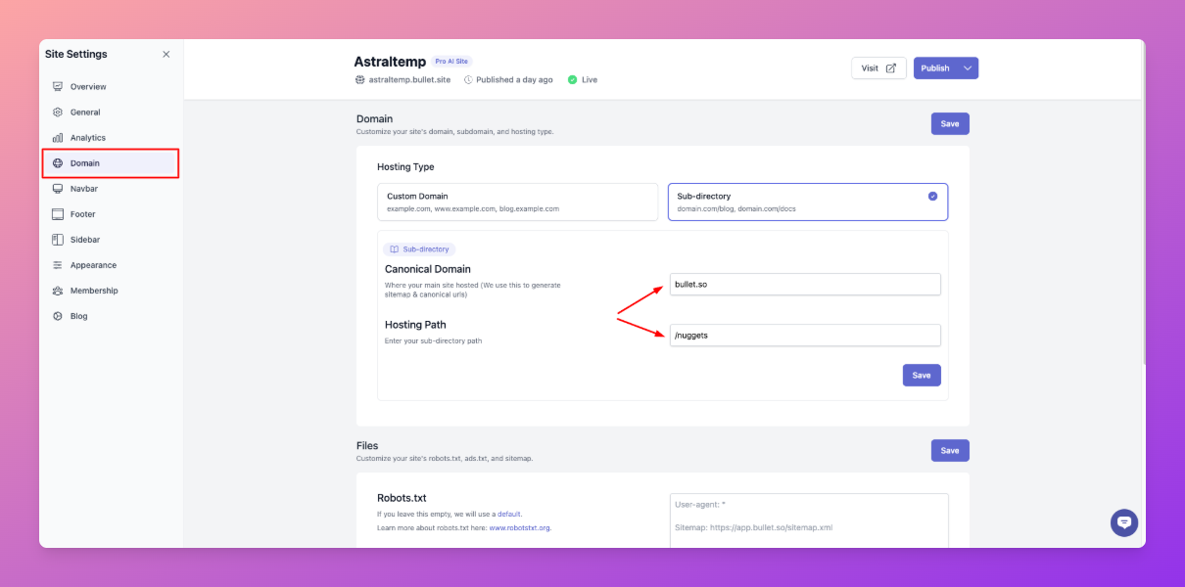Click the Hosting Path input containing /nuggets

805,336
